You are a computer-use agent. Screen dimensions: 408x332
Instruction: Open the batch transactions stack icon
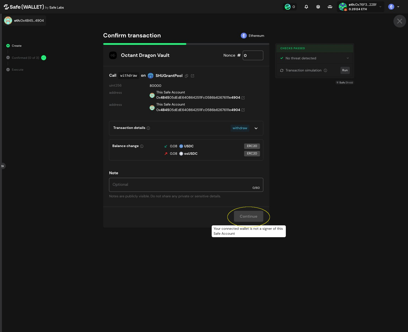click(318, 7)
